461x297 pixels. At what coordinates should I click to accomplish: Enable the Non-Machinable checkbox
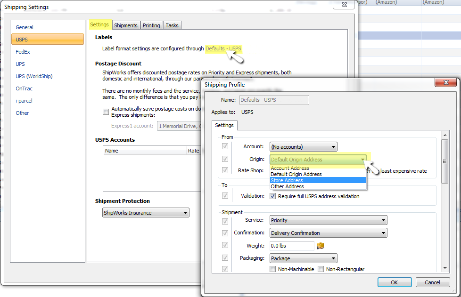coord(273,269)
